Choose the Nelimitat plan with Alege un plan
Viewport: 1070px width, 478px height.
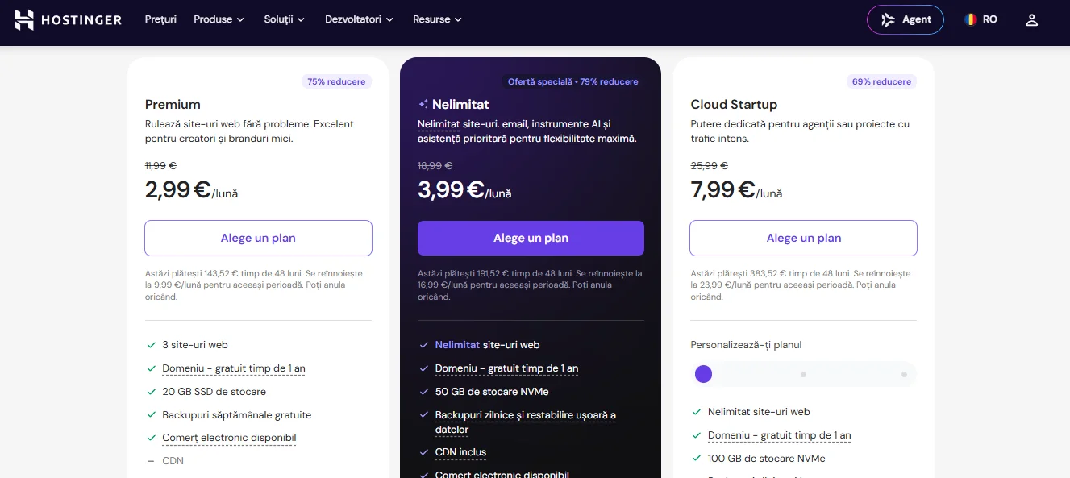point(531,238)
